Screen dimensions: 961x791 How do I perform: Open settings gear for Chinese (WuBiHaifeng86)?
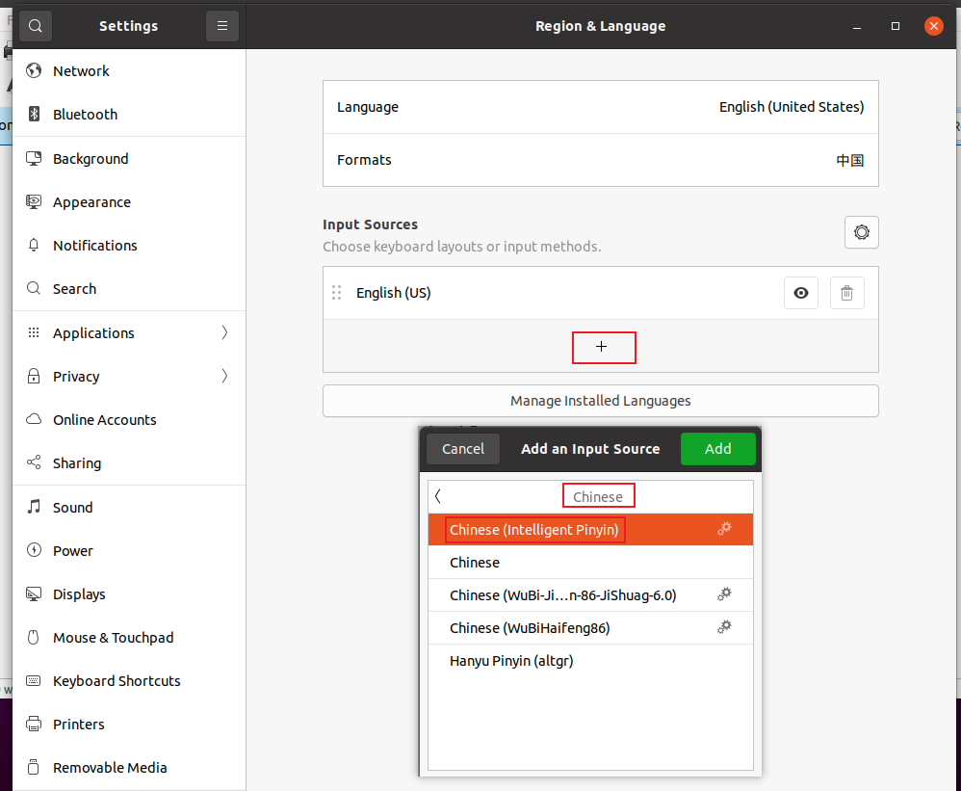click(724, 627)
